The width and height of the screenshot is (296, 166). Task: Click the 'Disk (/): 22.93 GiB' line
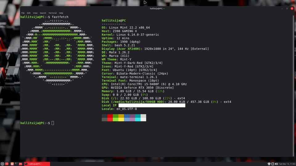pos(143,98)
